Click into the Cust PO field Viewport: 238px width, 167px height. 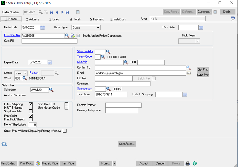click(x=49, y=41)
